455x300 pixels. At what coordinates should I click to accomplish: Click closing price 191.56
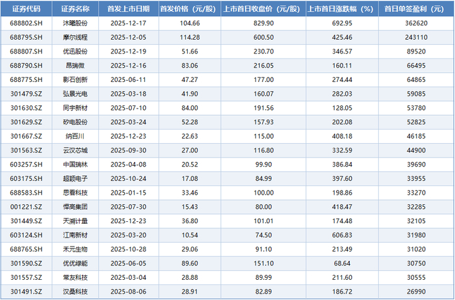(263, 108)
